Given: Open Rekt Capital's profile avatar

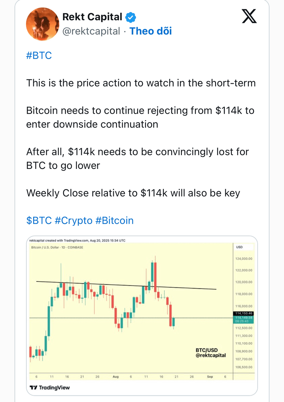Looking at the screenshot, I should (x=42, y=24).
